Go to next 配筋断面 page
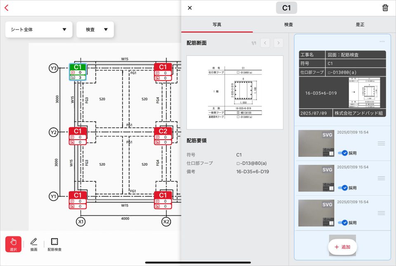The height and width of the screenshot is (266, 396). click(x=278, y=43)
